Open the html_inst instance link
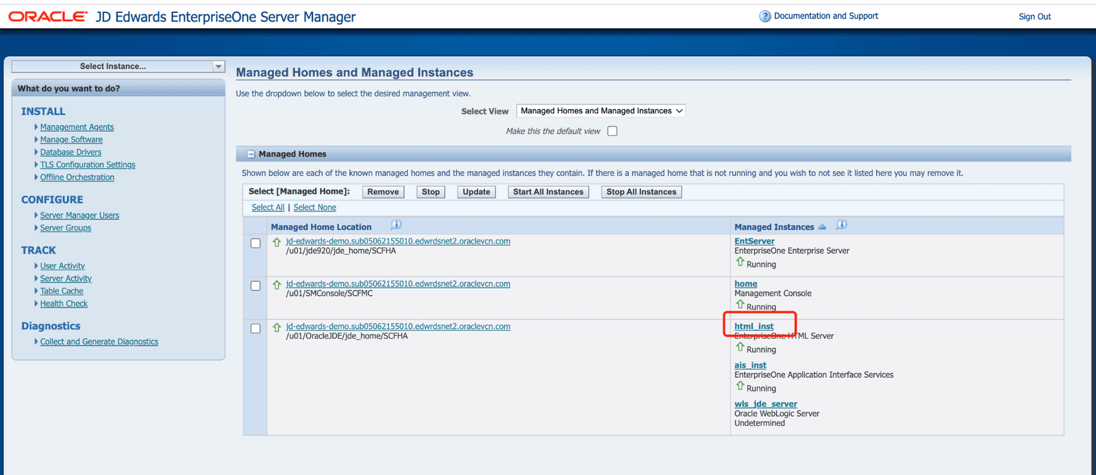The width and height of the screenshot is (1096, 475). pos(754,326)
